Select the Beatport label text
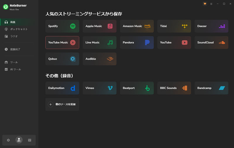234x148 pixels. tap(129, 88)
